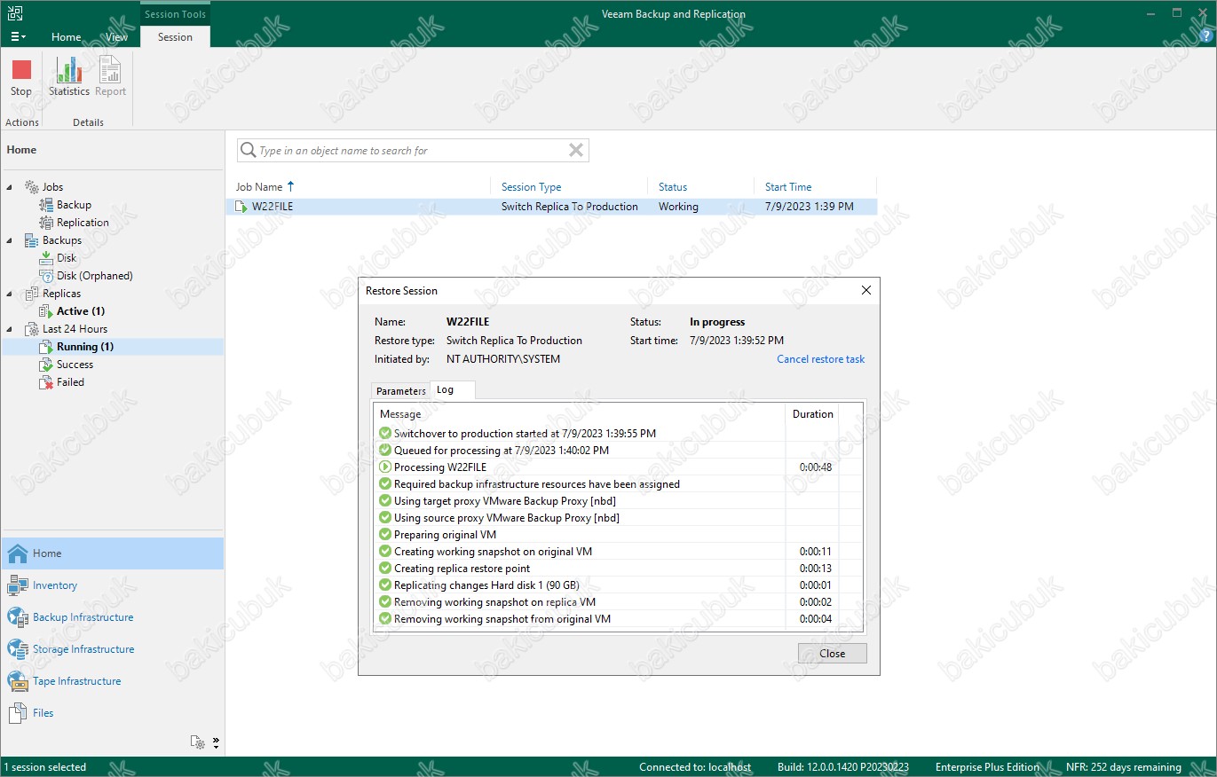
Task: Select Active (1) replicas node
Action: point(81,311)
